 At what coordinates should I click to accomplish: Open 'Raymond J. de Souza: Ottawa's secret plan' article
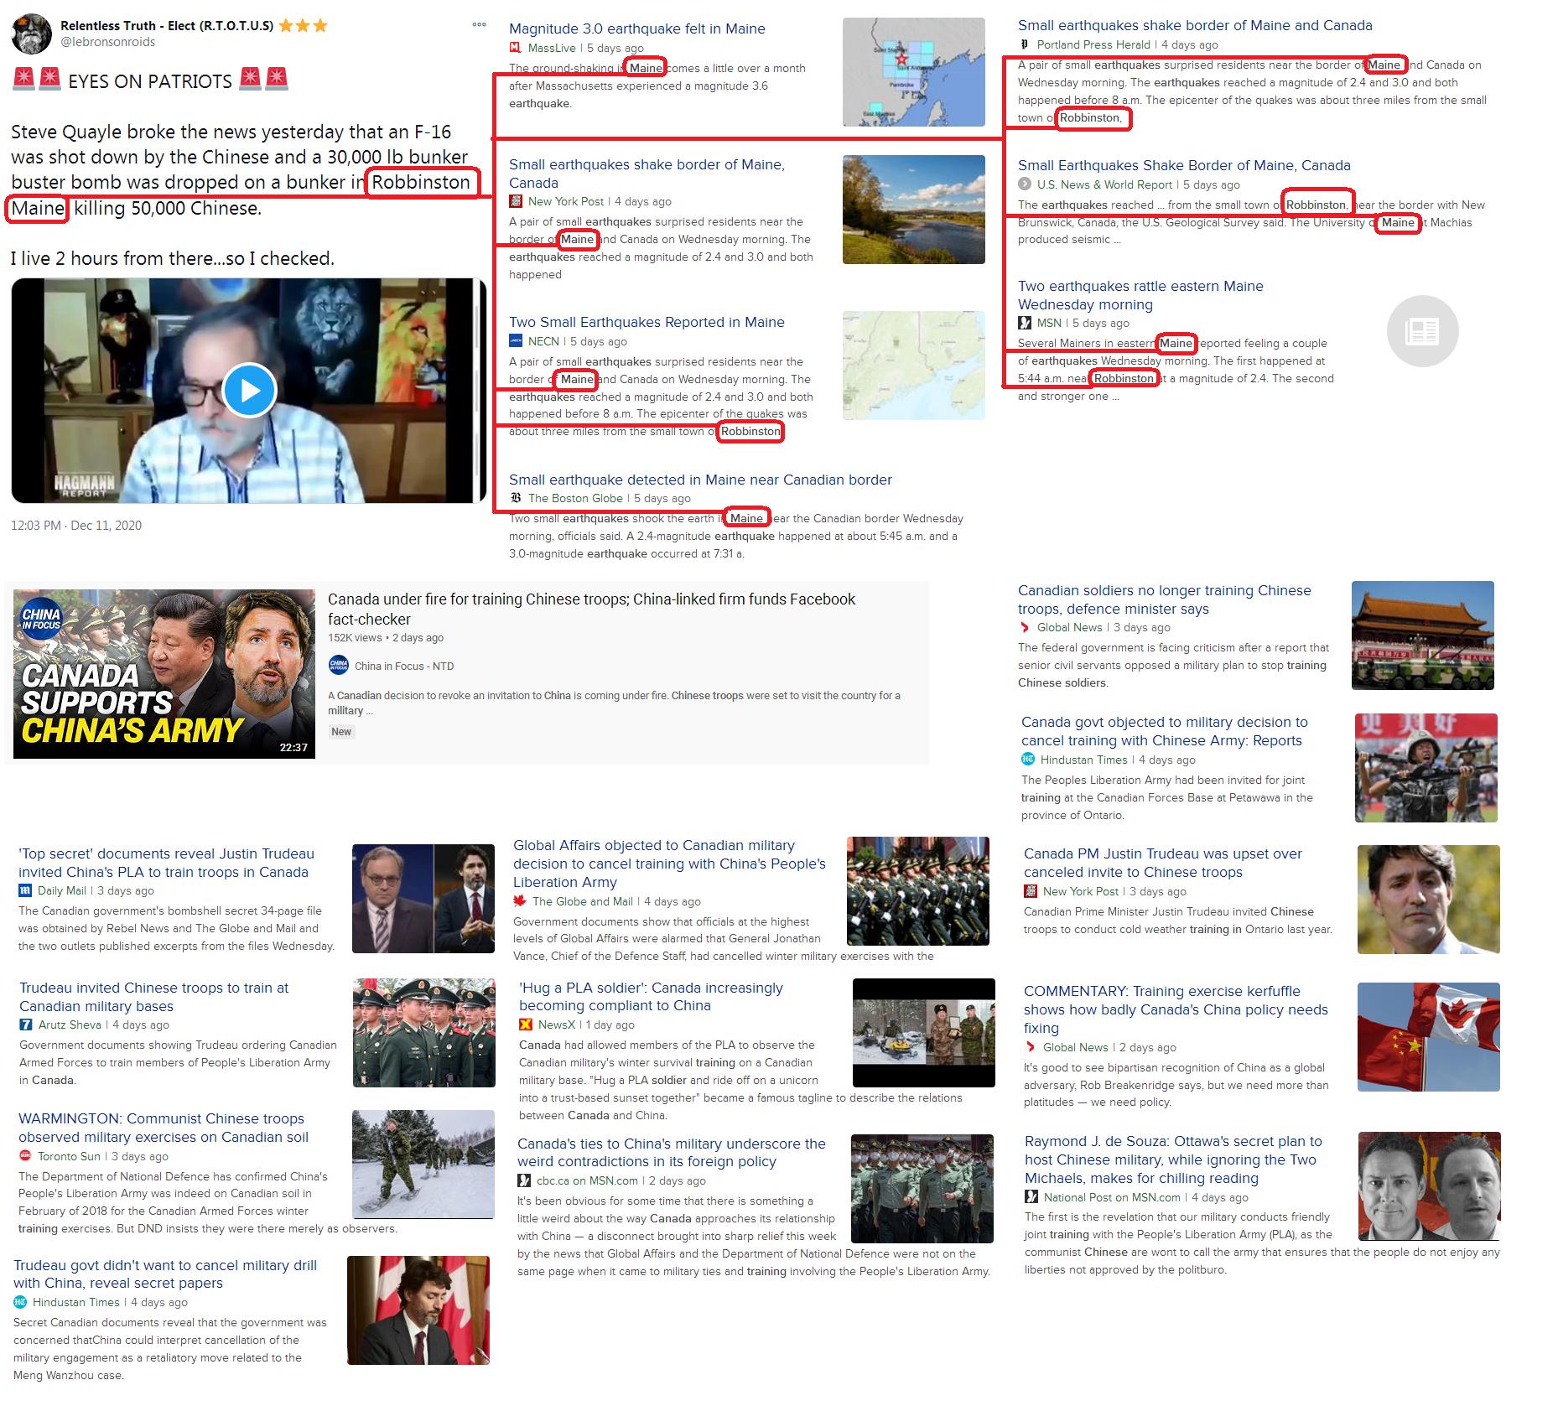click(x=1173, y=1159)
